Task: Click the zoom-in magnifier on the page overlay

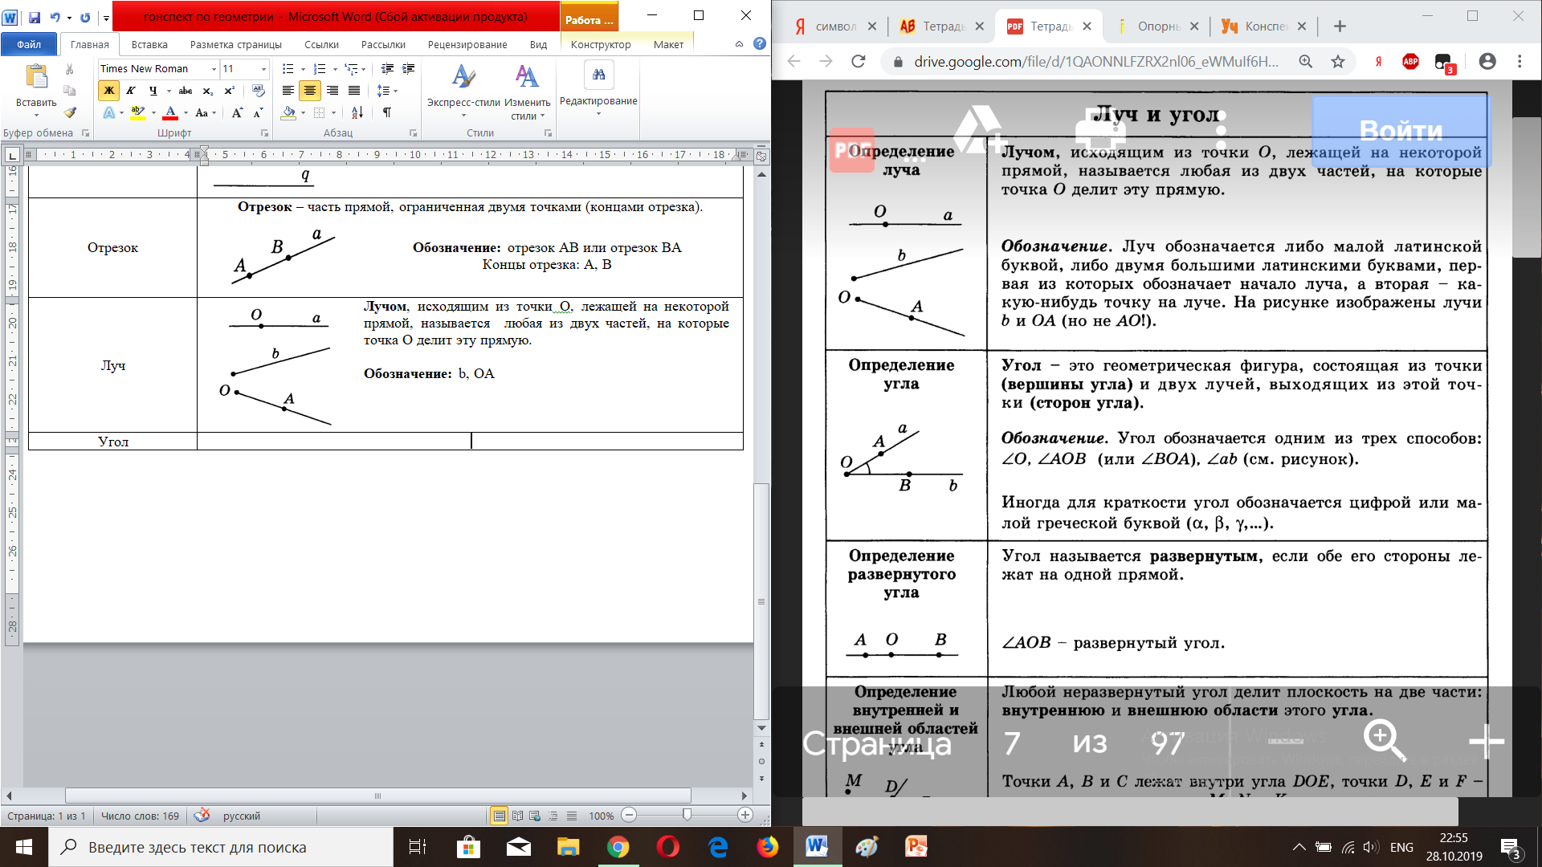Action: (x=1385, y=740)
